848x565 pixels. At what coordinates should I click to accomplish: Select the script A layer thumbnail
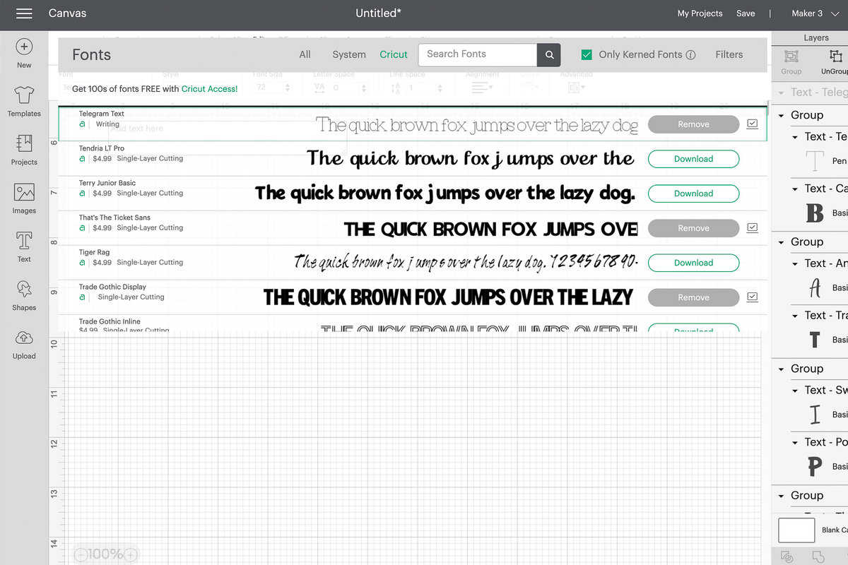815,287
